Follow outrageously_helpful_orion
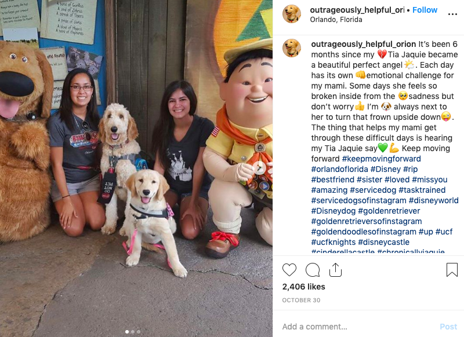 pos(425,10)
